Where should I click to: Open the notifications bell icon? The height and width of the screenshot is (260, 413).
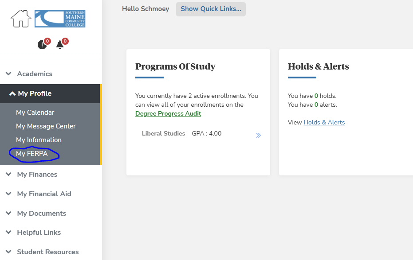click(60, 45)
